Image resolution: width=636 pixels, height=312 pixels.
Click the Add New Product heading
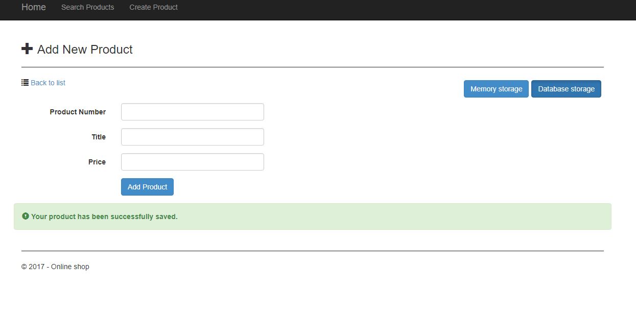(84, 49)
